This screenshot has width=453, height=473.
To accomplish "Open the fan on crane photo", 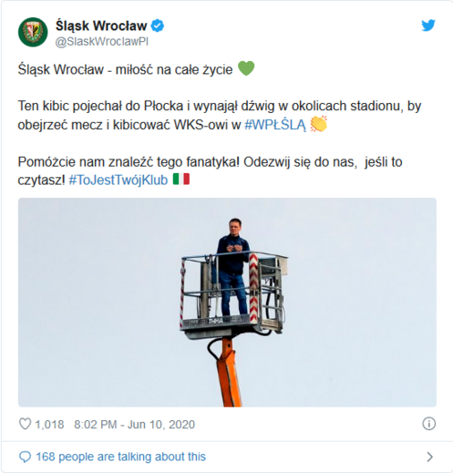I will click(x=227, y=303).
